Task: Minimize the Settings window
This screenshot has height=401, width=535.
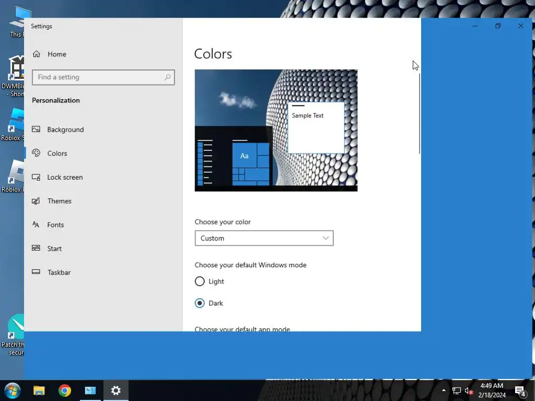Action: pyautogui.click(x=475, y=26)
